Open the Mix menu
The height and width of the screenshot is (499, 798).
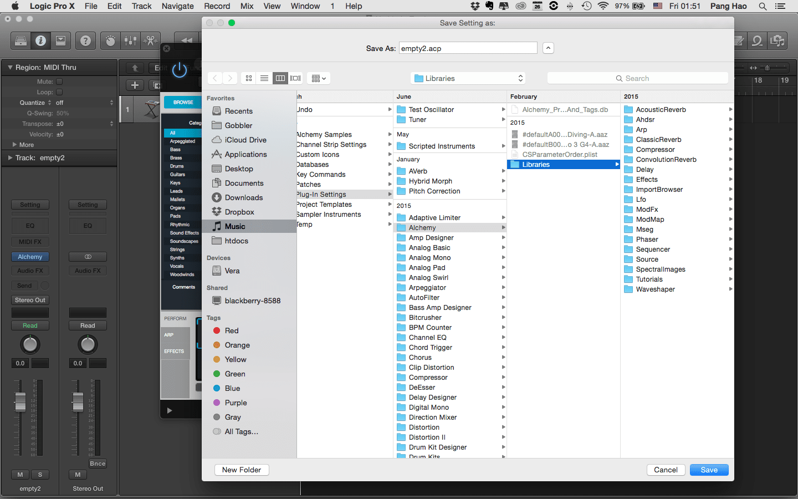pyautogui.click(x=247, y=6)
